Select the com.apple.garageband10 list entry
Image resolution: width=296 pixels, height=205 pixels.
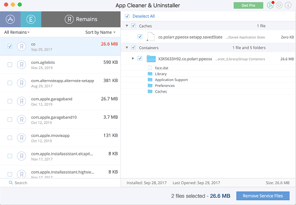pyautogui.click(x=60, y=119)
